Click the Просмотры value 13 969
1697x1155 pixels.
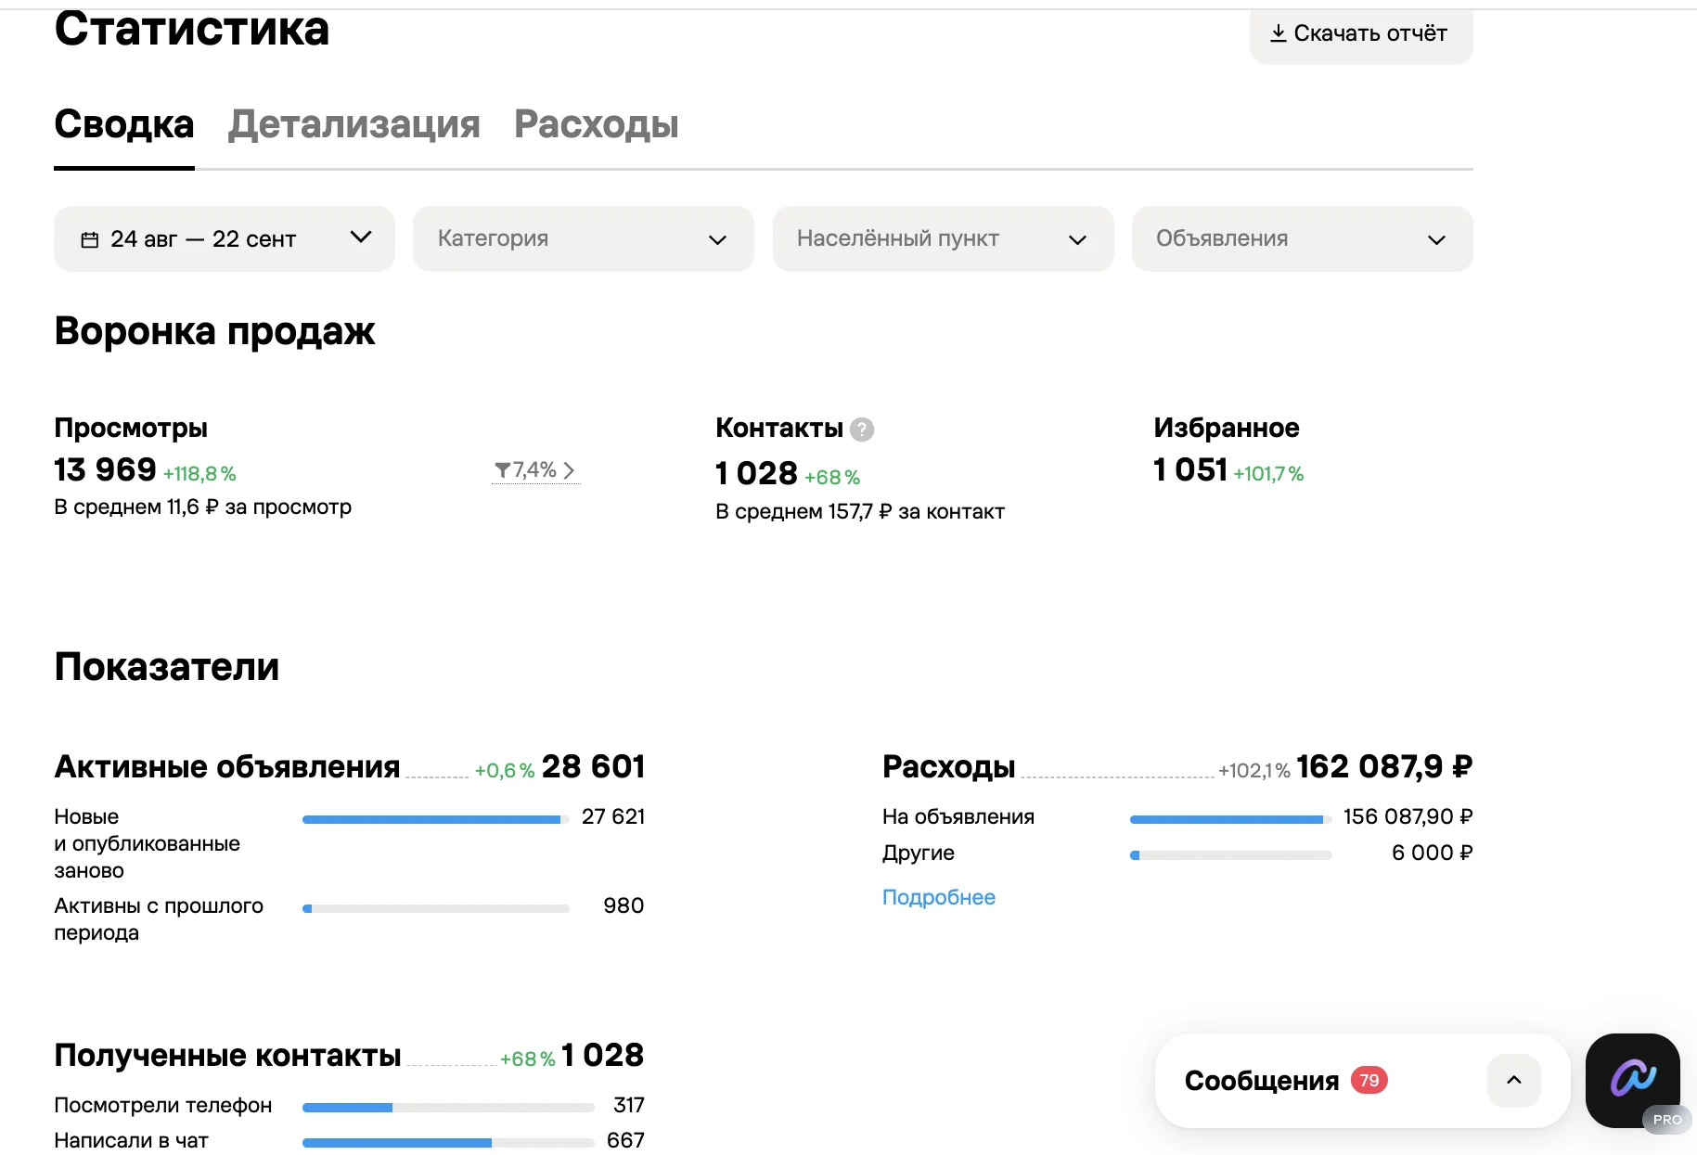coord(105,469)
